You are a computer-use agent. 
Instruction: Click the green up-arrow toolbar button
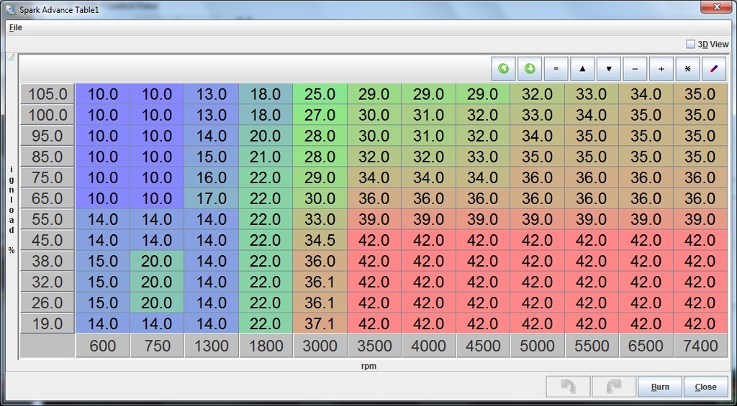[x=504, y=69]
